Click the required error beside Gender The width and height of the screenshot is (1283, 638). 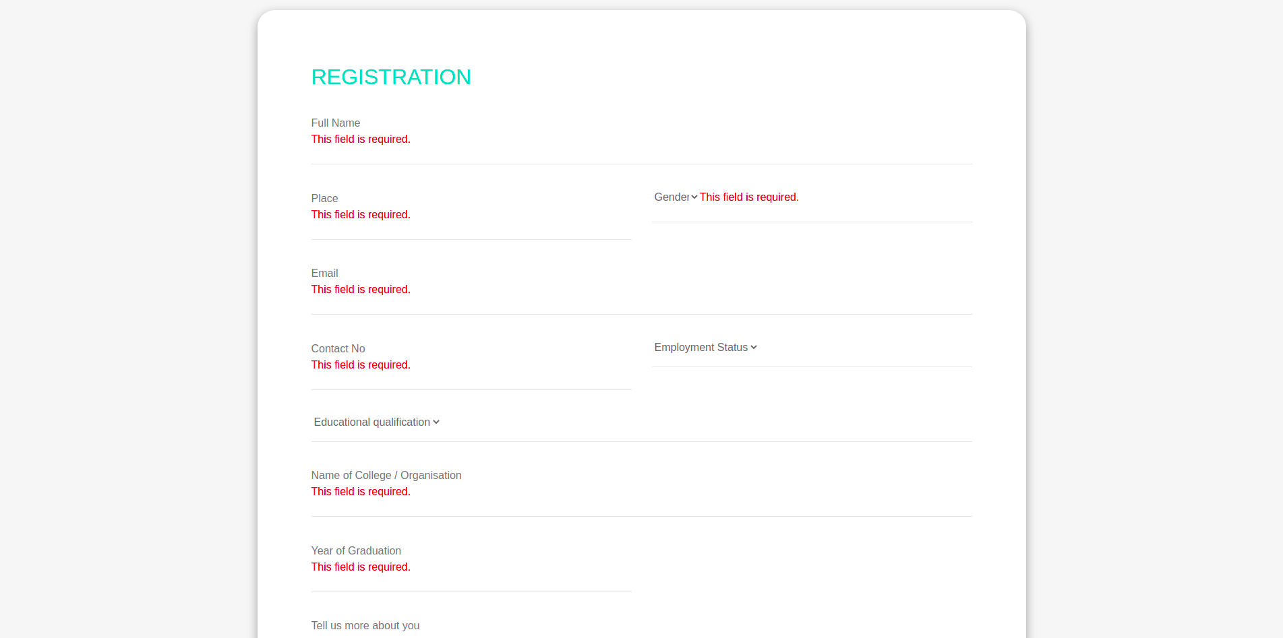point(749,197)
